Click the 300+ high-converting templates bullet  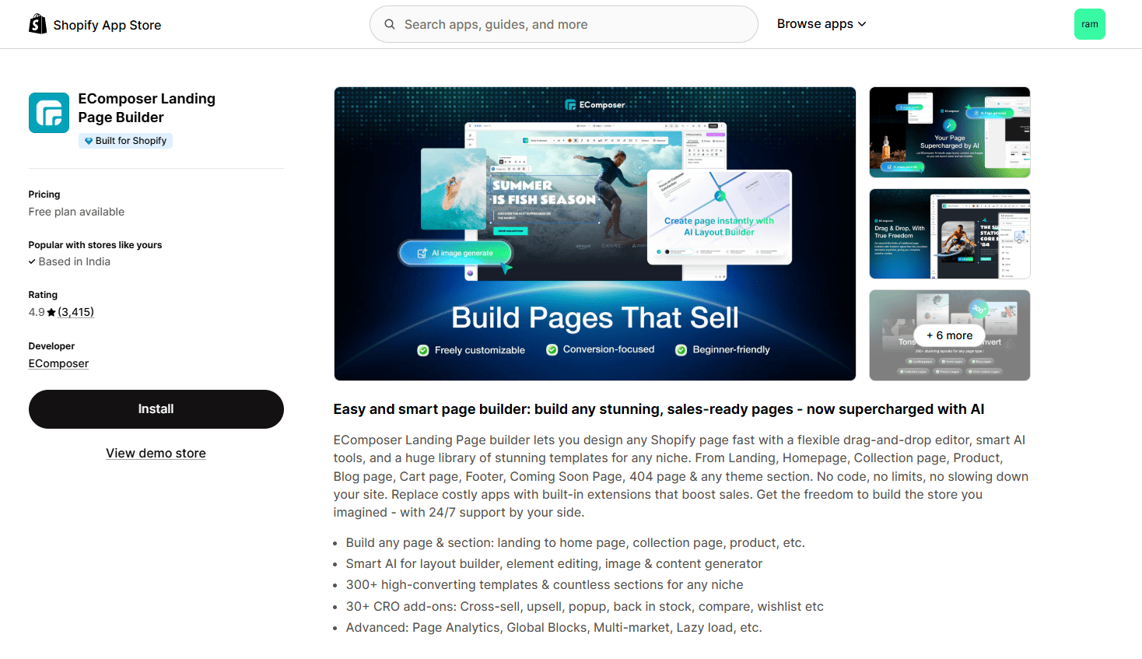point(545,585)
